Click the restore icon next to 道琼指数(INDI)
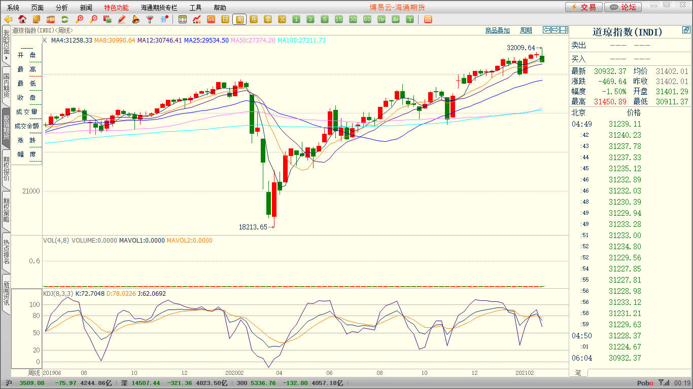 (x=686, y=30)
